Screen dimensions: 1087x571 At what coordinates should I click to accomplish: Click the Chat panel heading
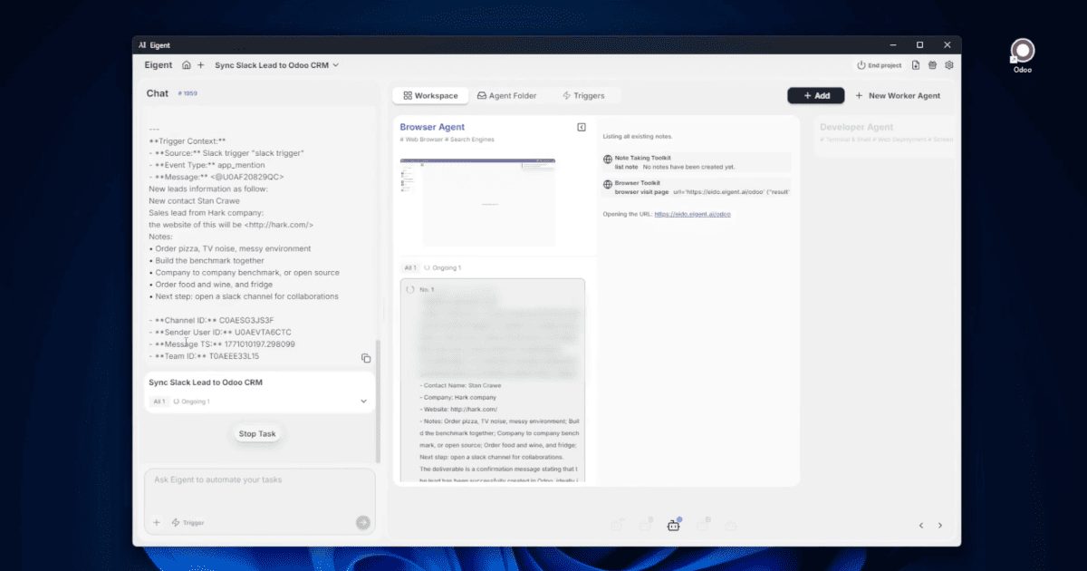(x=158, y=93)
